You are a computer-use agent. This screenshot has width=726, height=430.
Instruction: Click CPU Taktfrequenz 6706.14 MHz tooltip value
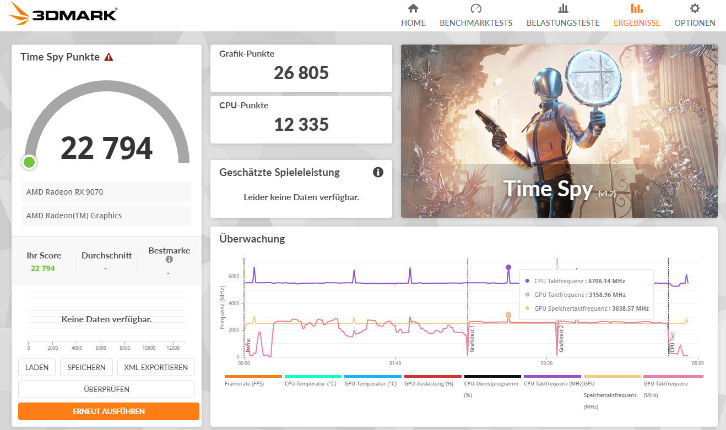[607, 280]
